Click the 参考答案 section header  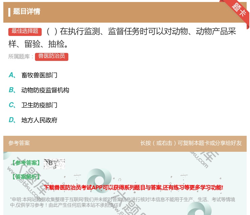tap(19, 143)
